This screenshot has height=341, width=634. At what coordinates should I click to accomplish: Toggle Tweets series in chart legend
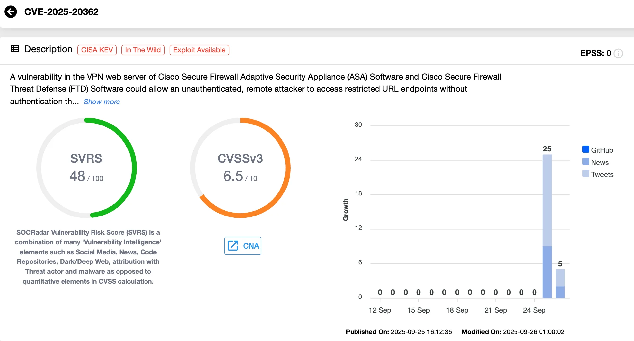pos(602,174)
